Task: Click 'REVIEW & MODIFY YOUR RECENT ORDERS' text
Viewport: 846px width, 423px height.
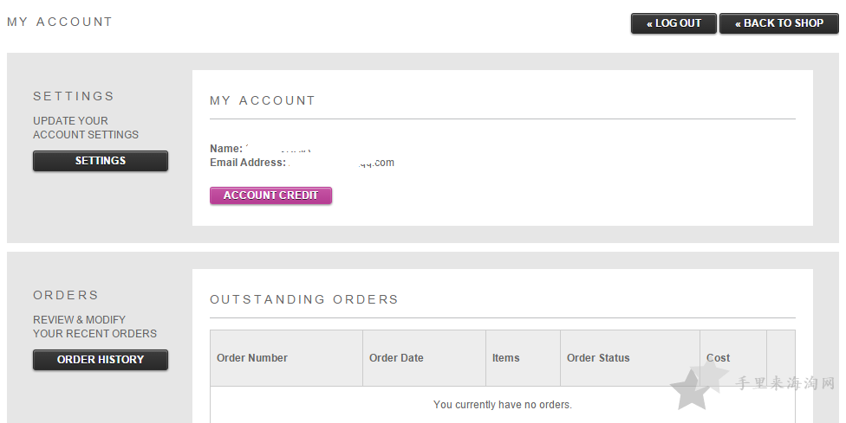Action: 95,327
